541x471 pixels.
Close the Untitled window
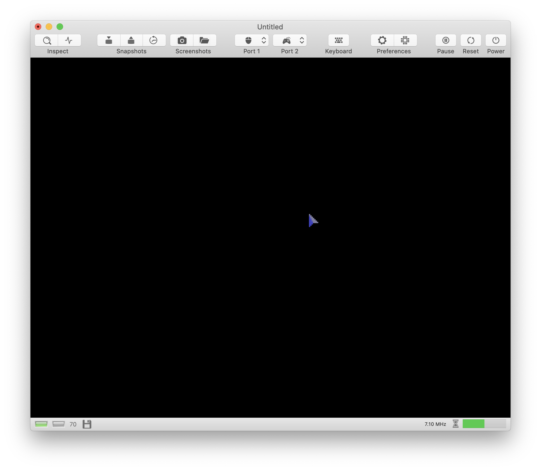click(x=38, y=27)
